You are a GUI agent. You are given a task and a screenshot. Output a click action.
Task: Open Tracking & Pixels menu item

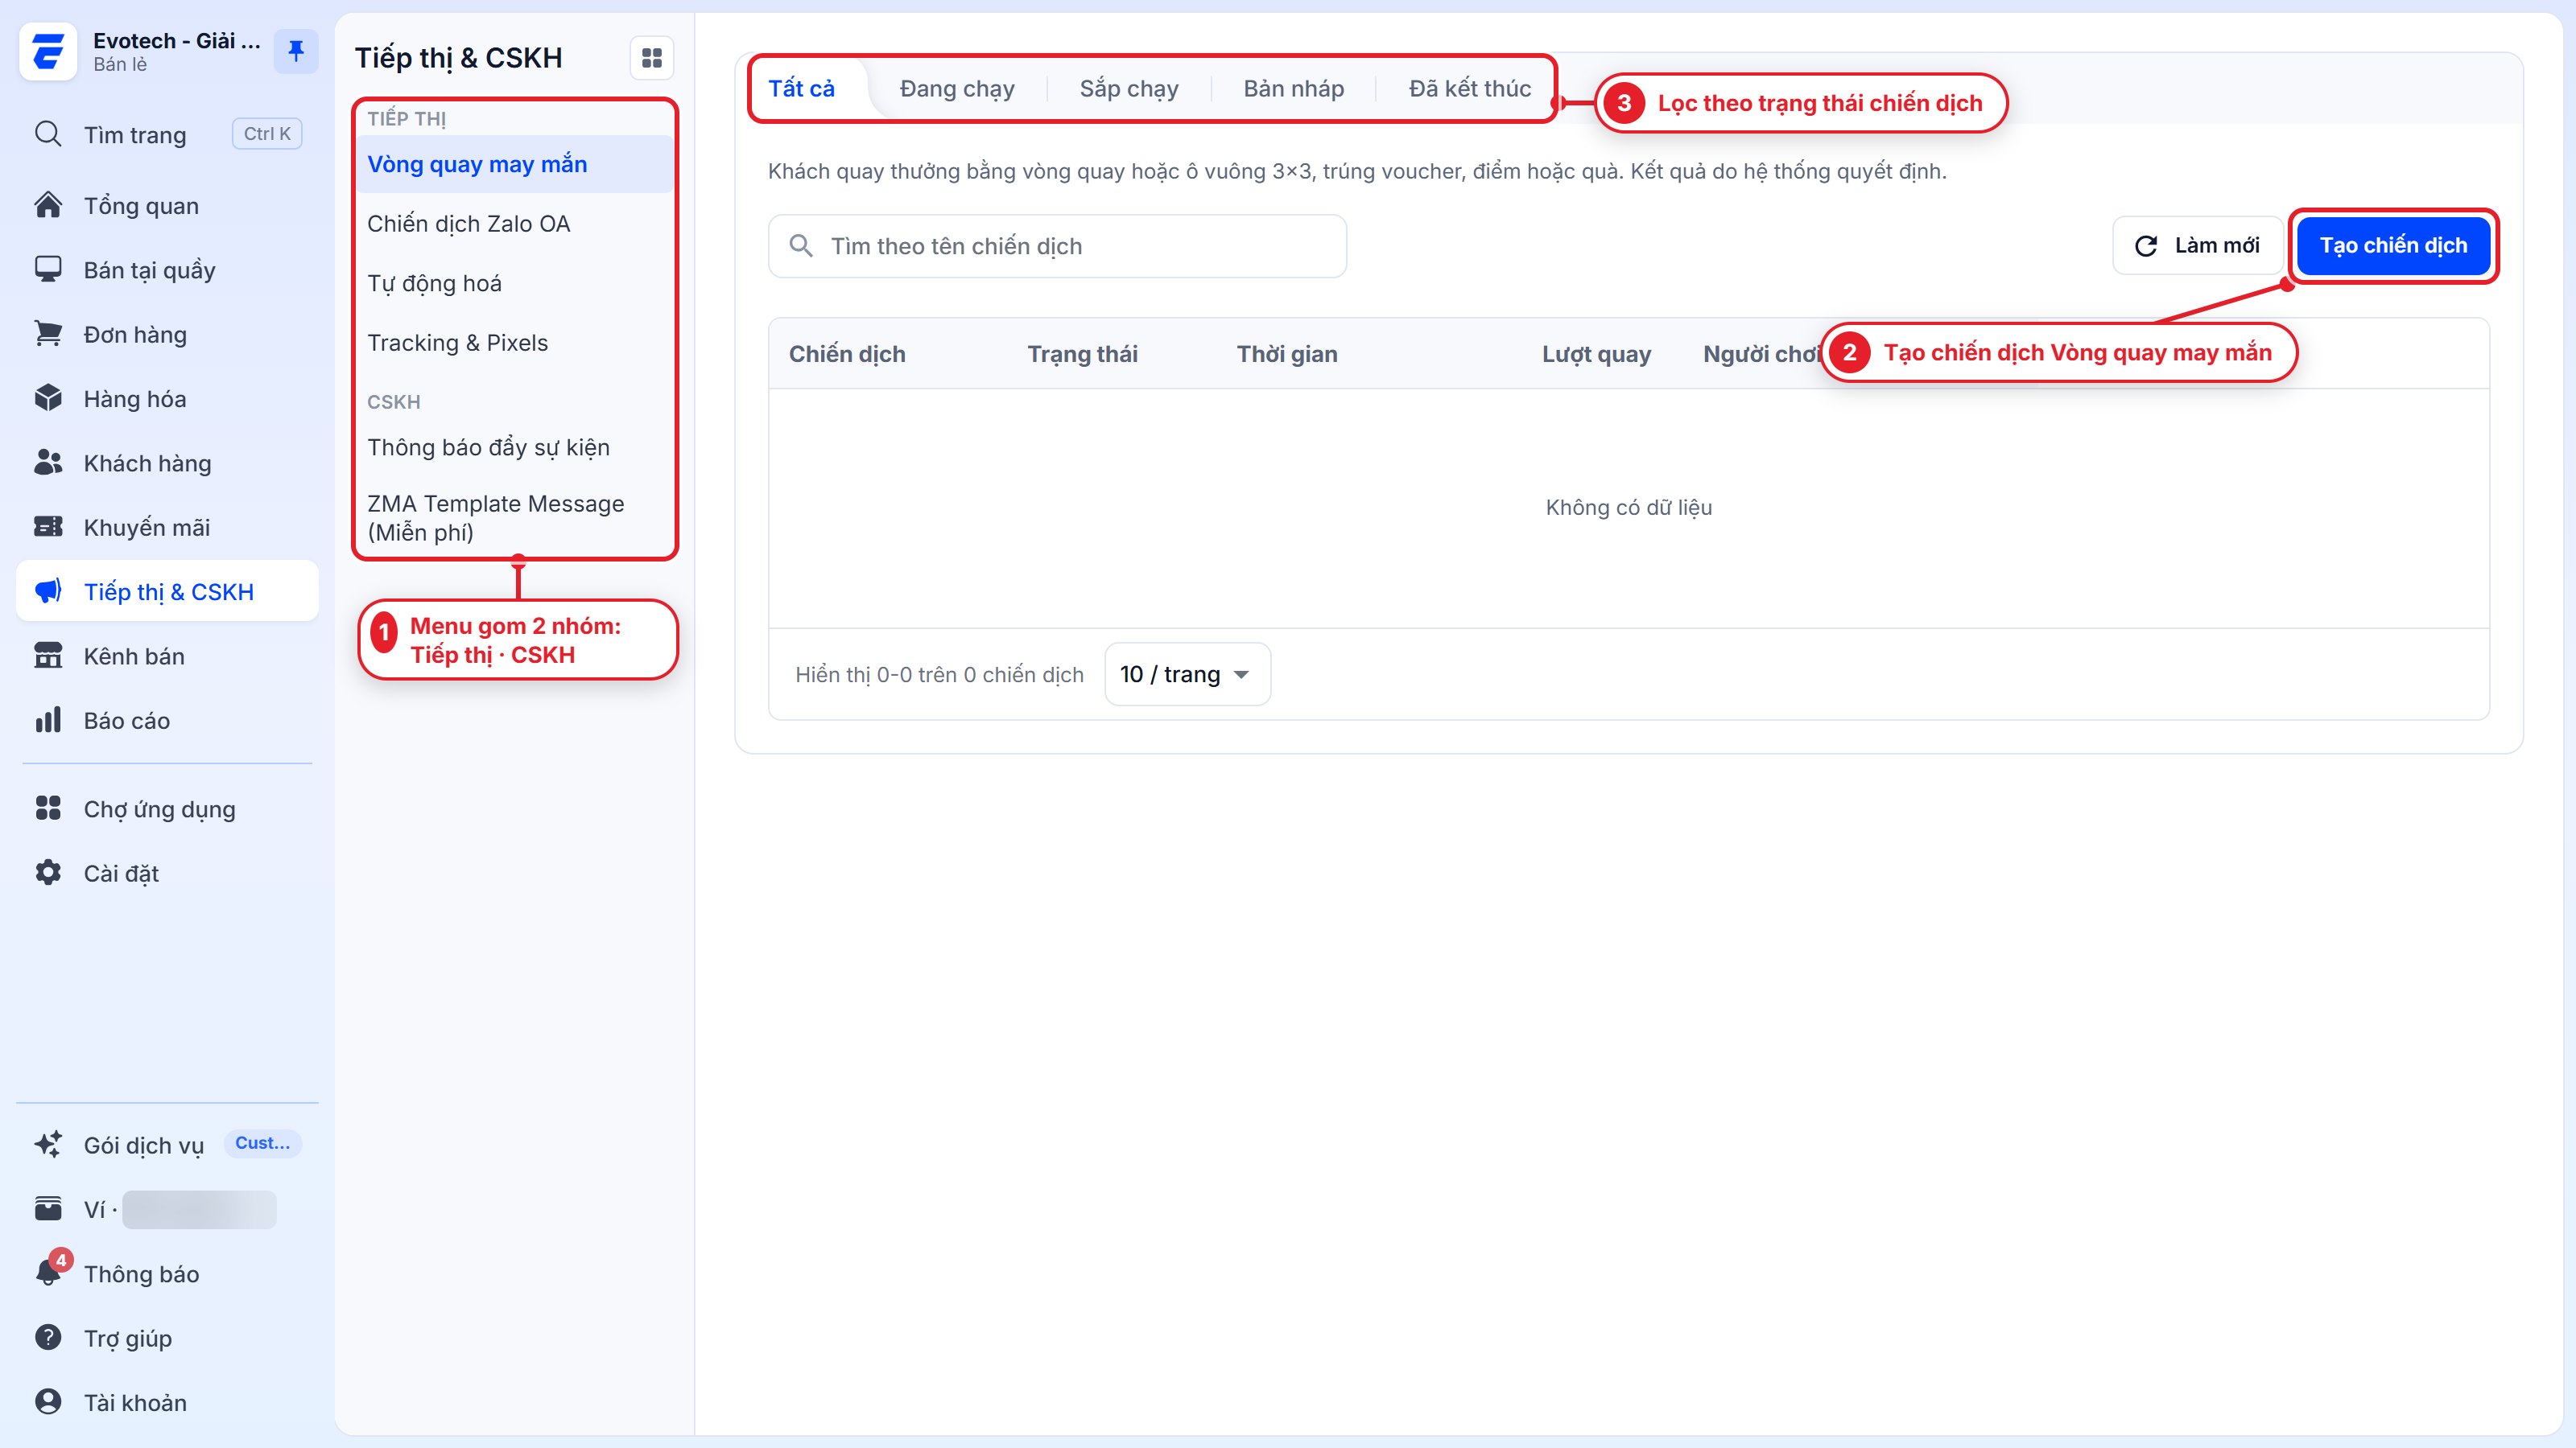coord(515,343)
